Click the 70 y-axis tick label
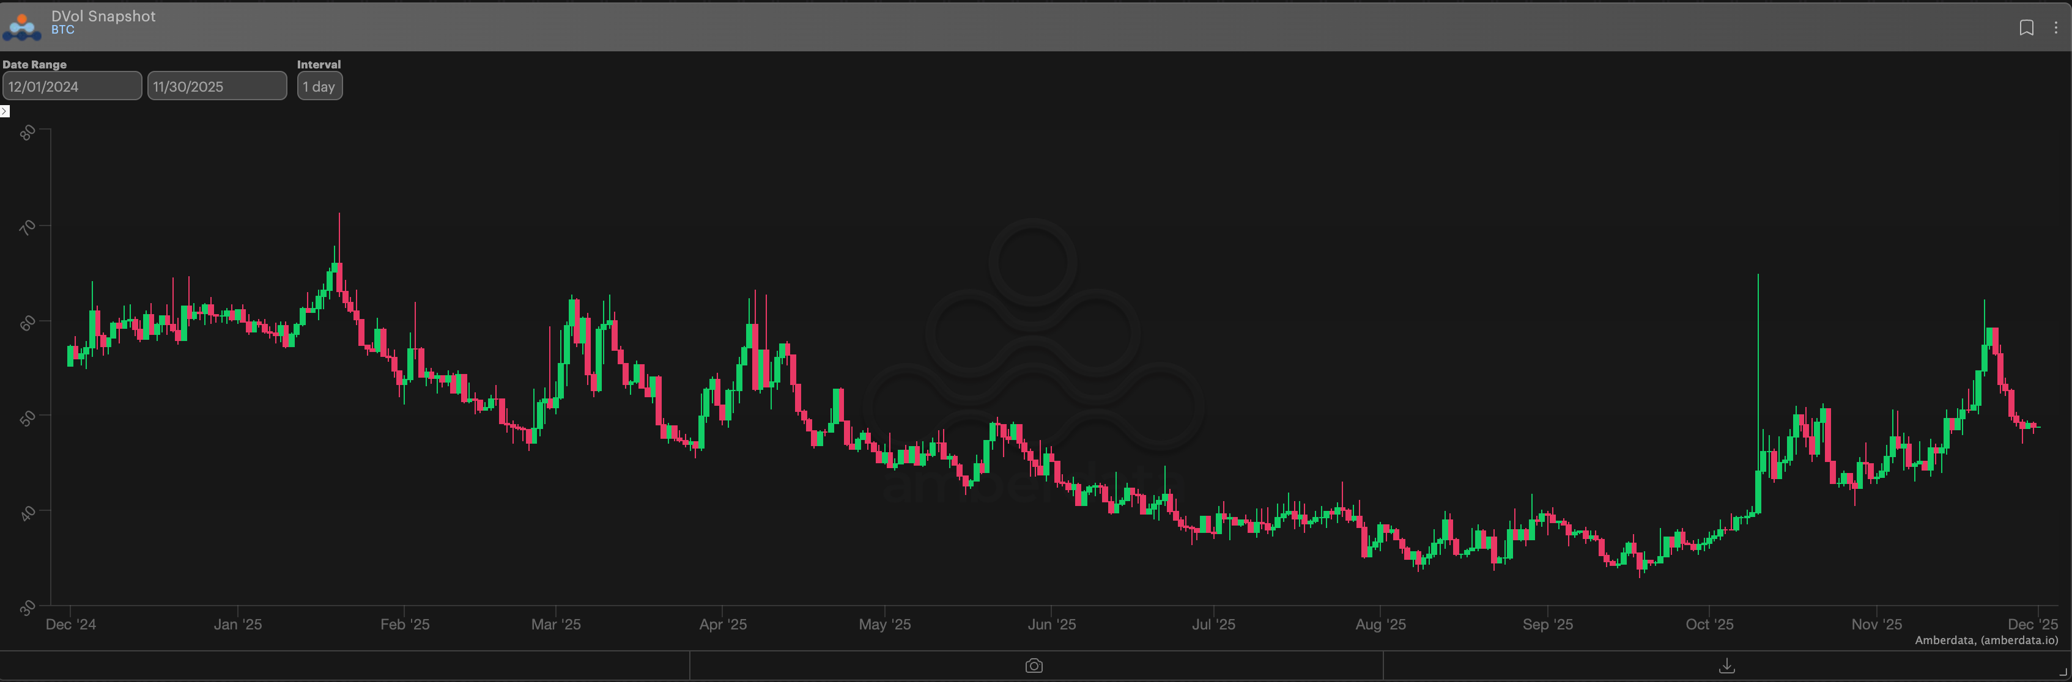 click(28, 227)
